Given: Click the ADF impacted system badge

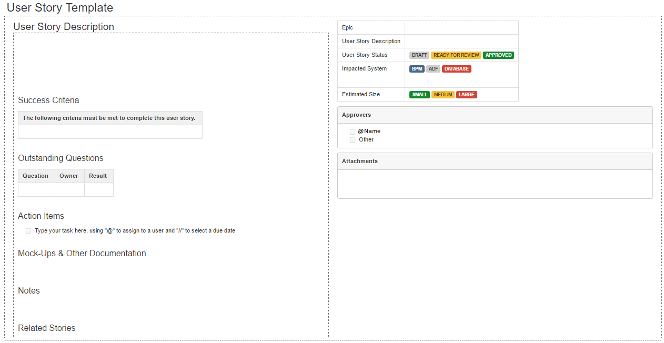Looking at the screenshot, I should point(433,68).
